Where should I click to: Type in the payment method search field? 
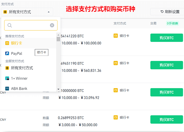pos(31,25)
